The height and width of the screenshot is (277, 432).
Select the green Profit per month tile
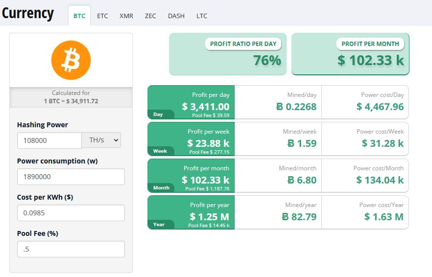click(x=191, y=175)
